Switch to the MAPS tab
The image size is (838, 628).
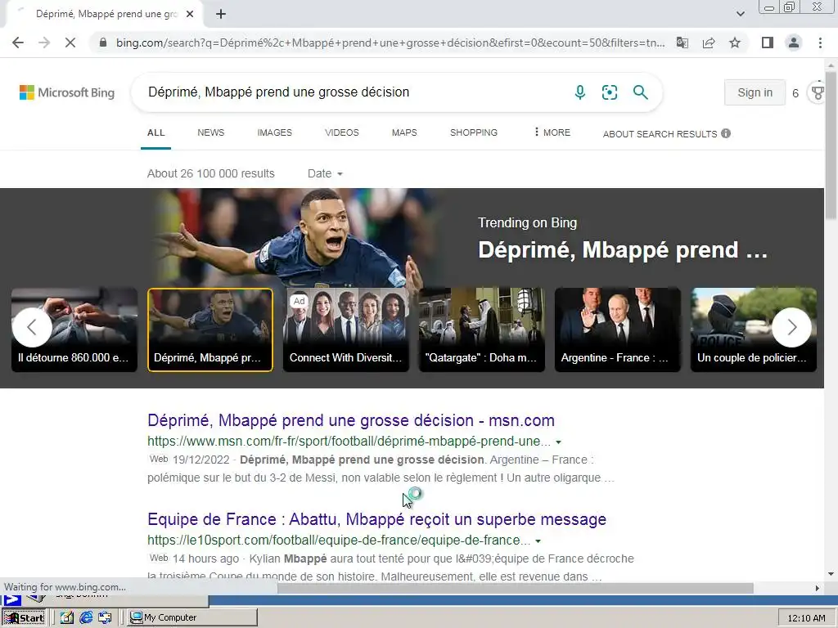404,132
